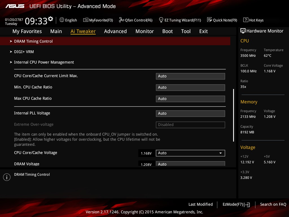Image resolution: width=289 pixels, height=217 pixels.
Task: Click Memory Frequency 2133 MHz
Action: [x=248, y=117]
